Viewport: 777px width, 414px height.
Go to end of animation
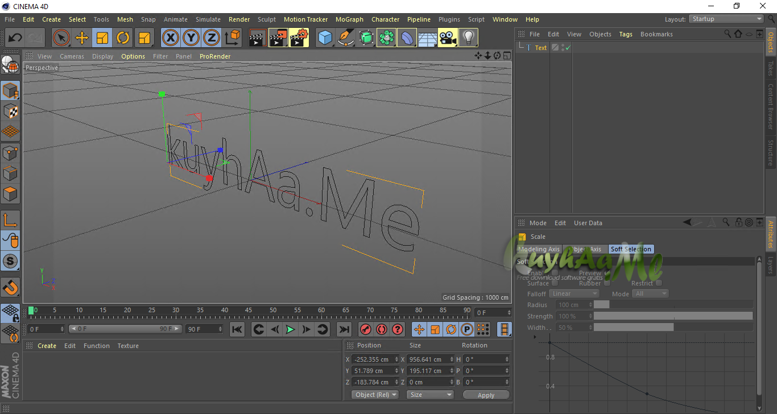click(344, 329)
